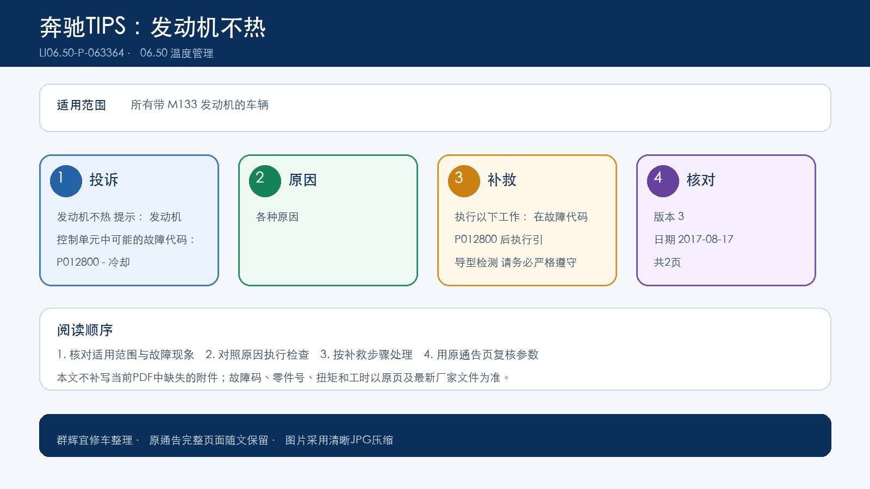
Task: Select the 原因 card heading
Action: 303,180
